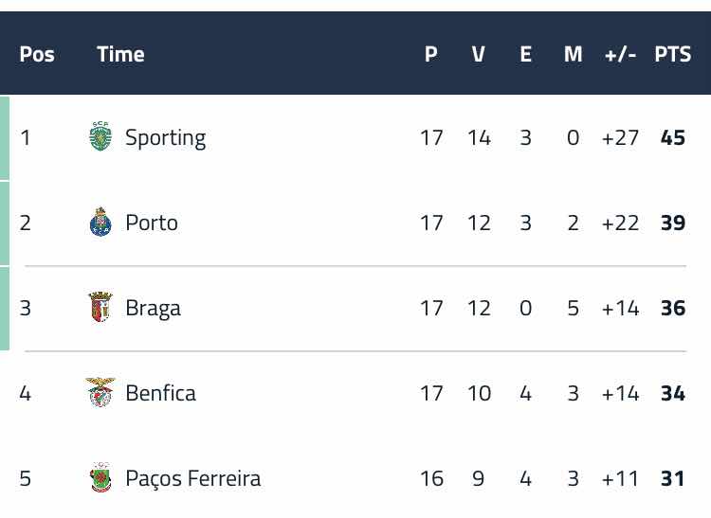
Task: Click the green qualification bar beside Braga
Action: tap(5, 309)
